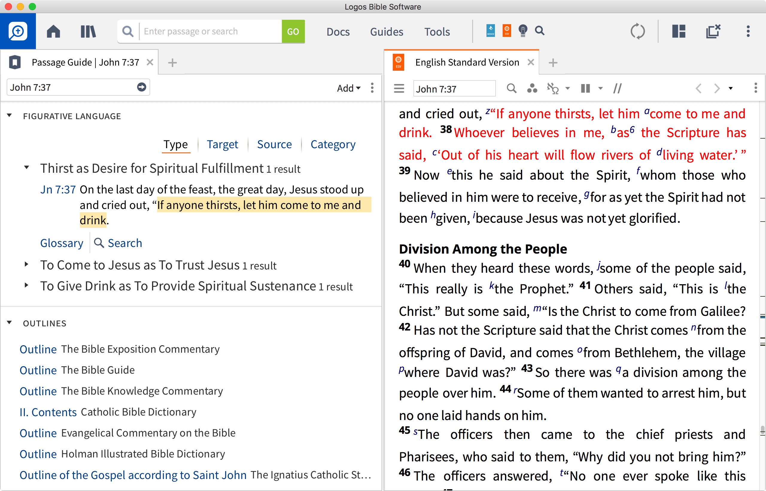Collapse the Outlines section
The image size is (766, 491).
10,323
